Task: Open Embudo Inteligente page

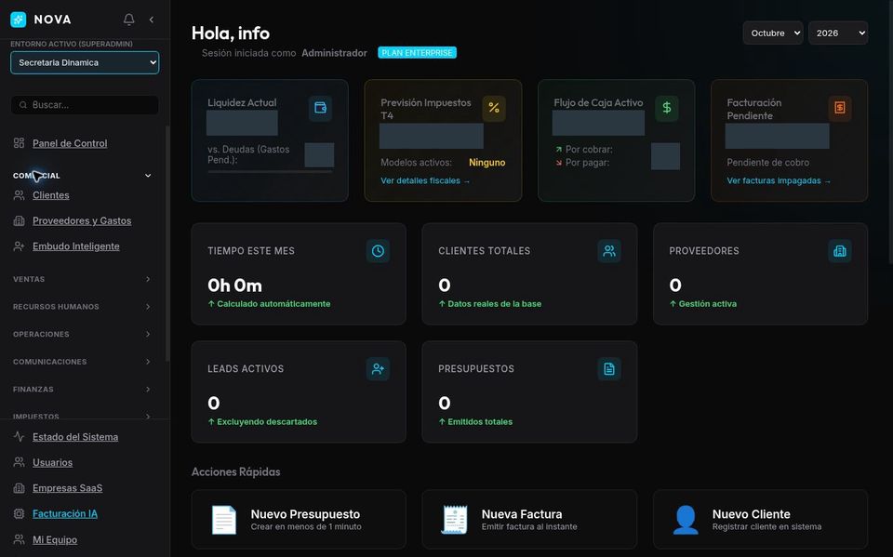Action: point(75,246)
